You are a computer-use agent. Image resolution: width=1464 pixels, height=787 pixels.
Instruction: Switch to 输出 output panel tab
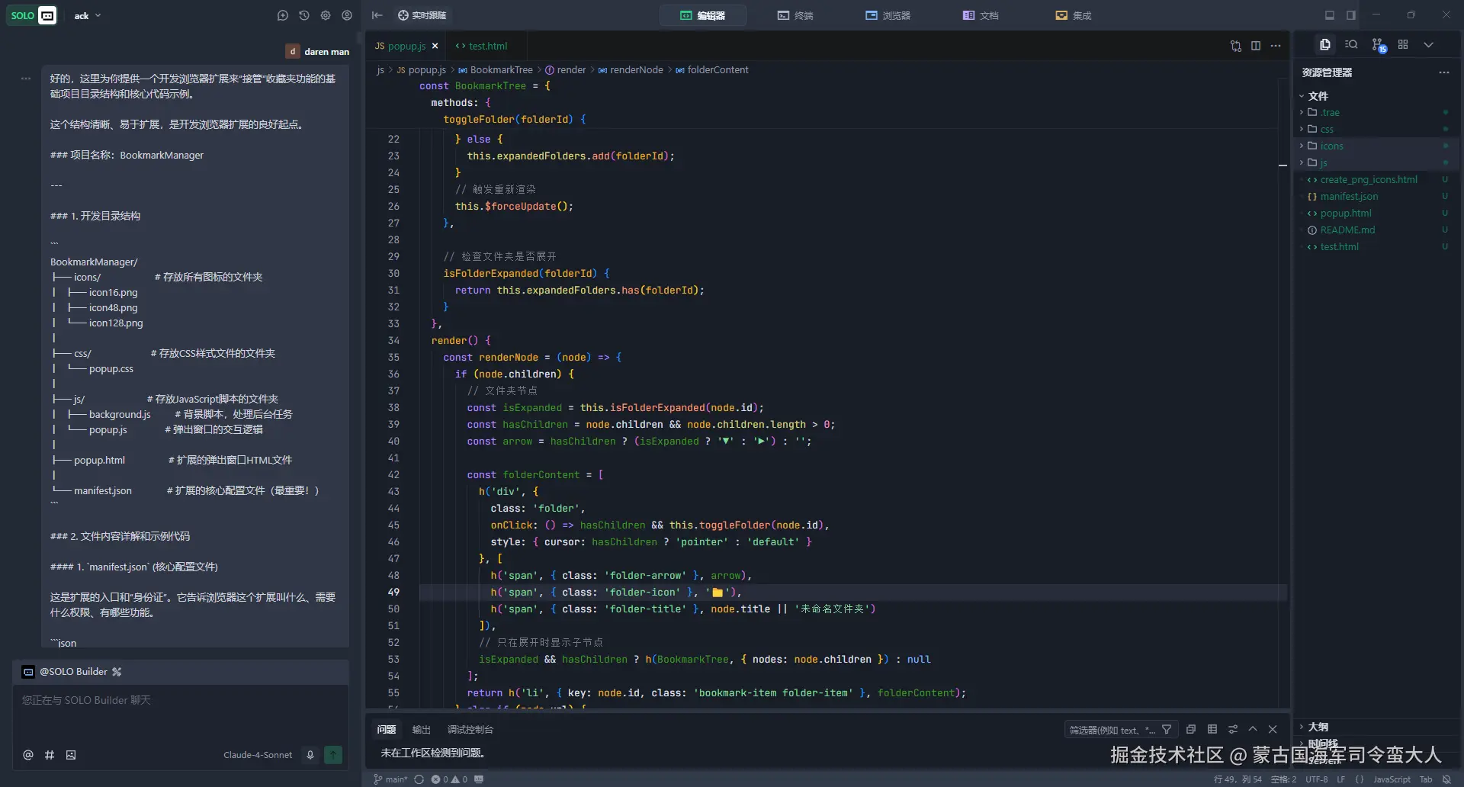pos(422,730)
